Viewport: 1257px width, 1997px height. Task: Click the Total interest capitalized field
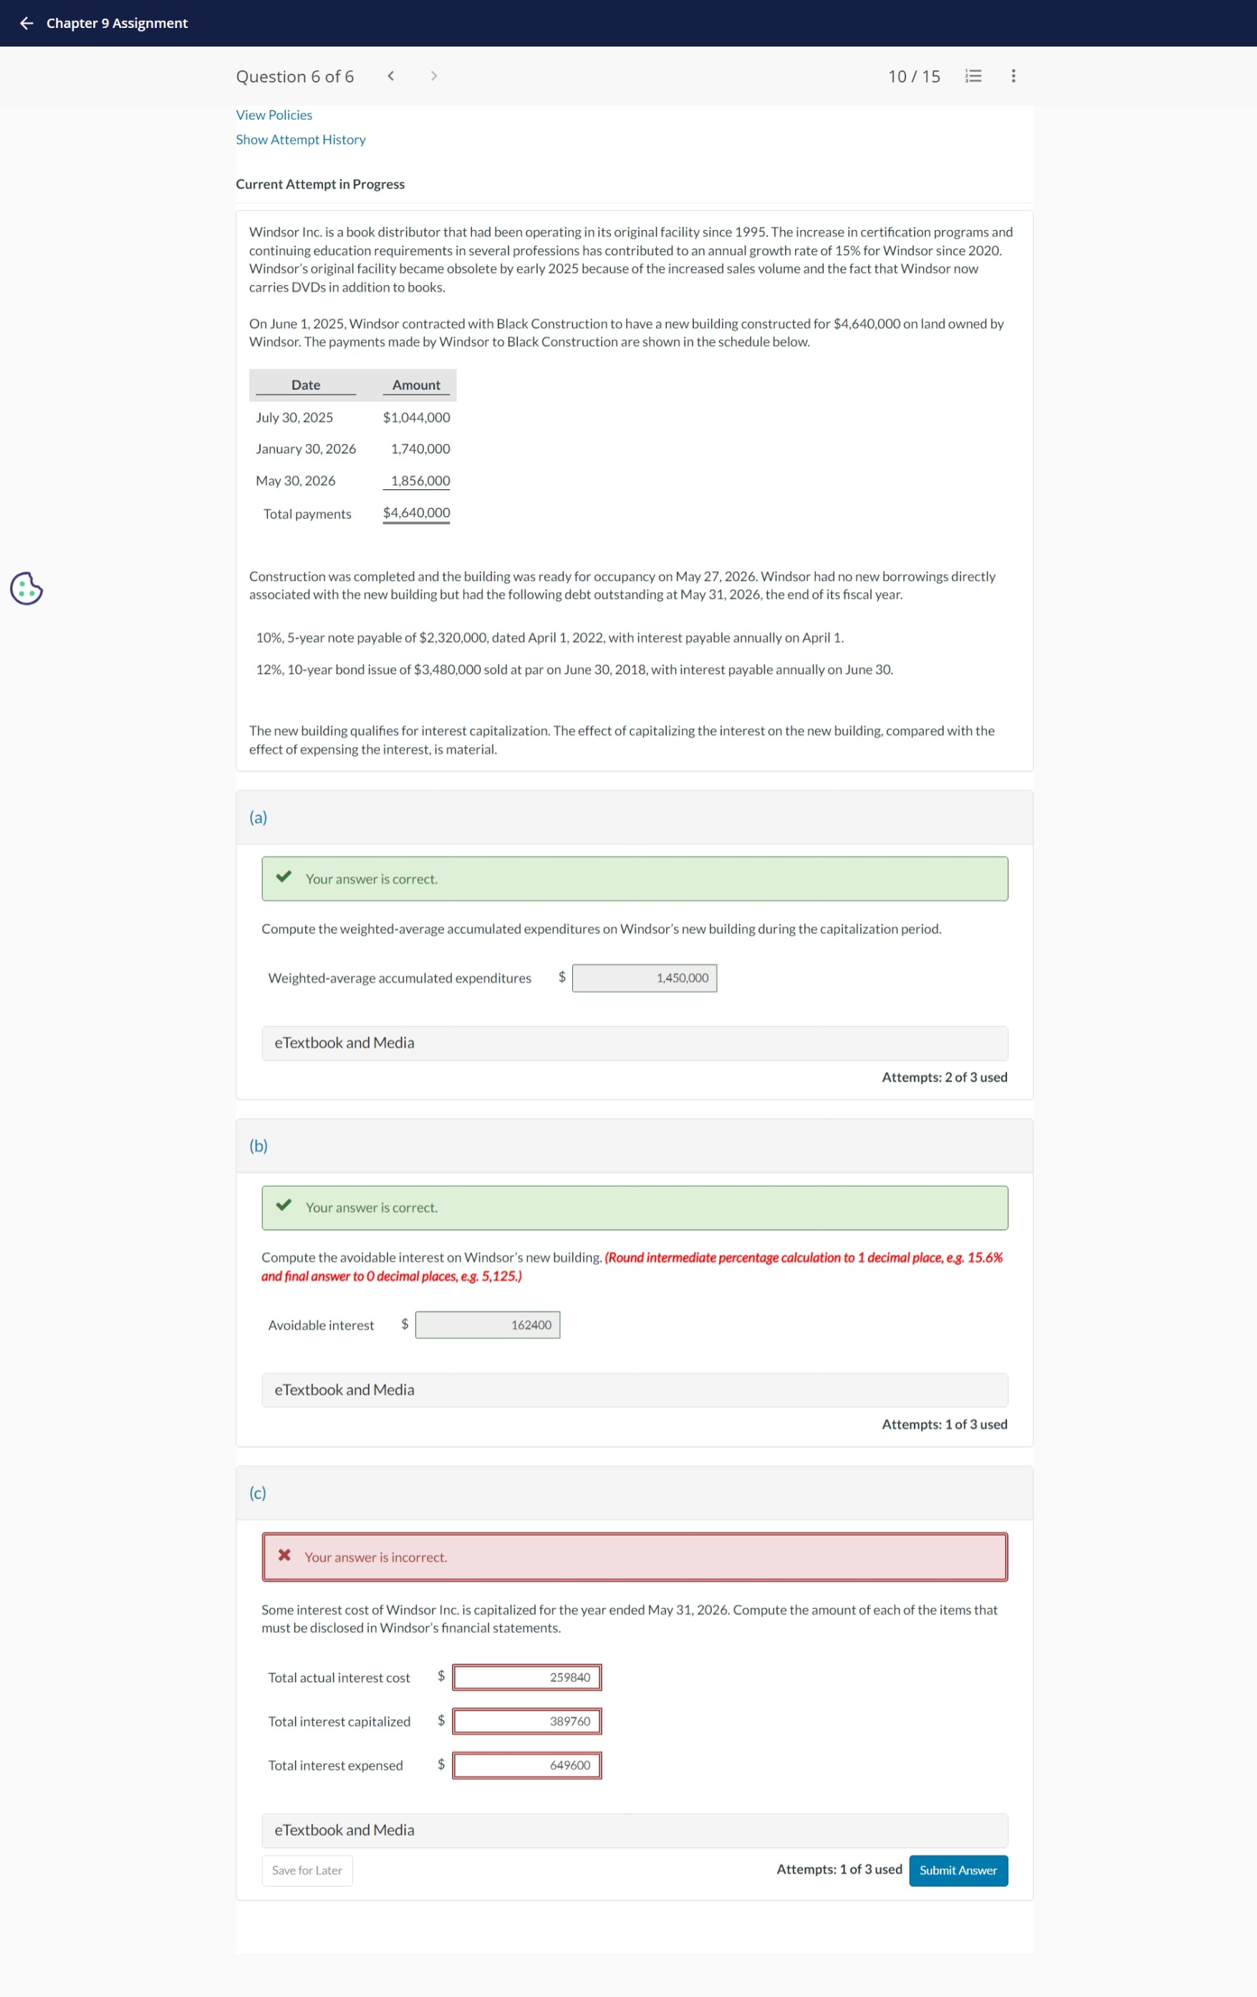[x=526, y=1721]
